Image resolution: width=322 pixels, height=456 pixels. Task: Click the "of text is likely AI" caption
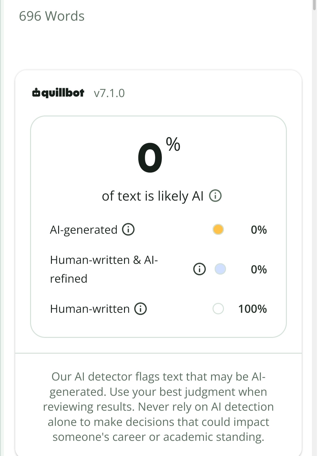tap(153, 196)
